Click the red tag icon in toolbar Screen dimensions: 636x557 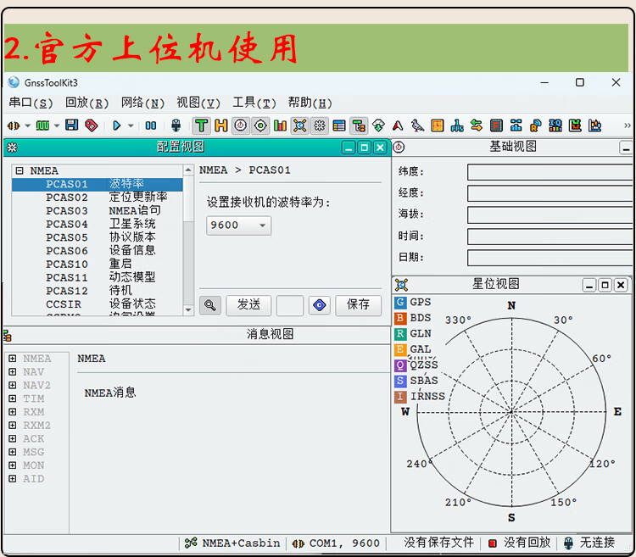click(x=91, y=125)
